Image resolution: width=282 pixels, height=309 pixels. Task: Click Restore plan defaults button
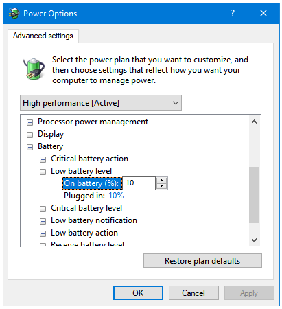click(x=202, y=261)
